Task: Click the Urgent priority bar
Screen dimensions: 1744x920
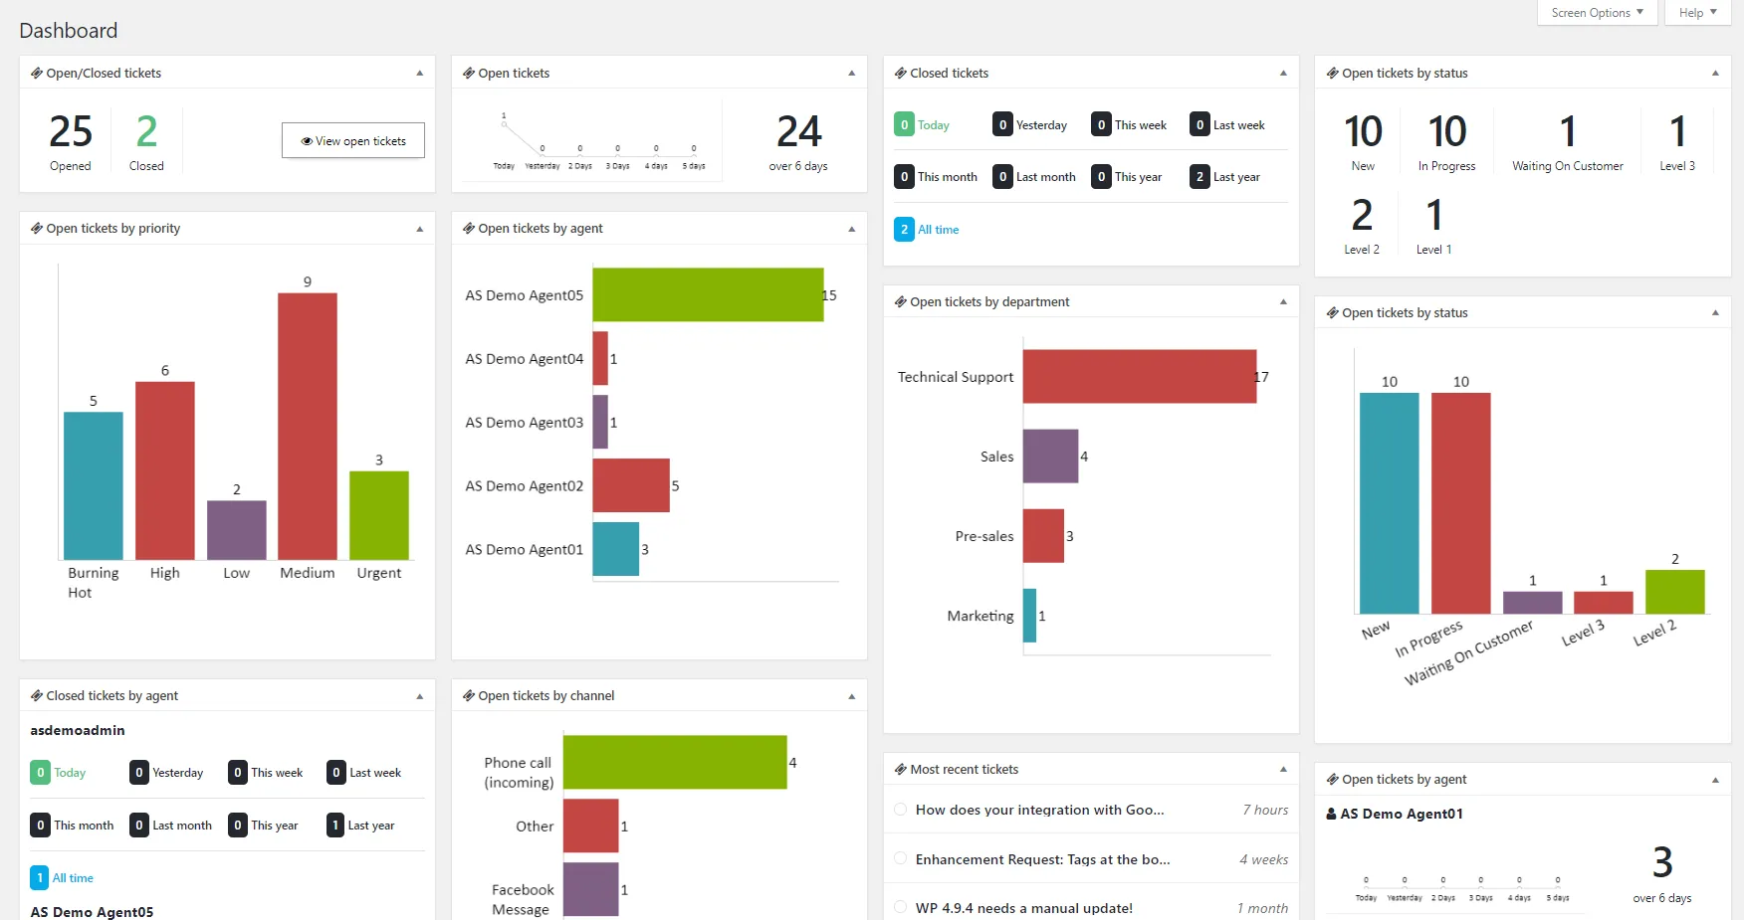Action: click(379, 515)
